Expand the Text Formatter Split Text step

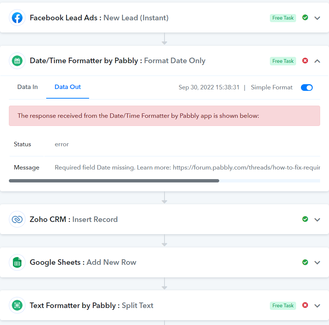click(317, 306)
